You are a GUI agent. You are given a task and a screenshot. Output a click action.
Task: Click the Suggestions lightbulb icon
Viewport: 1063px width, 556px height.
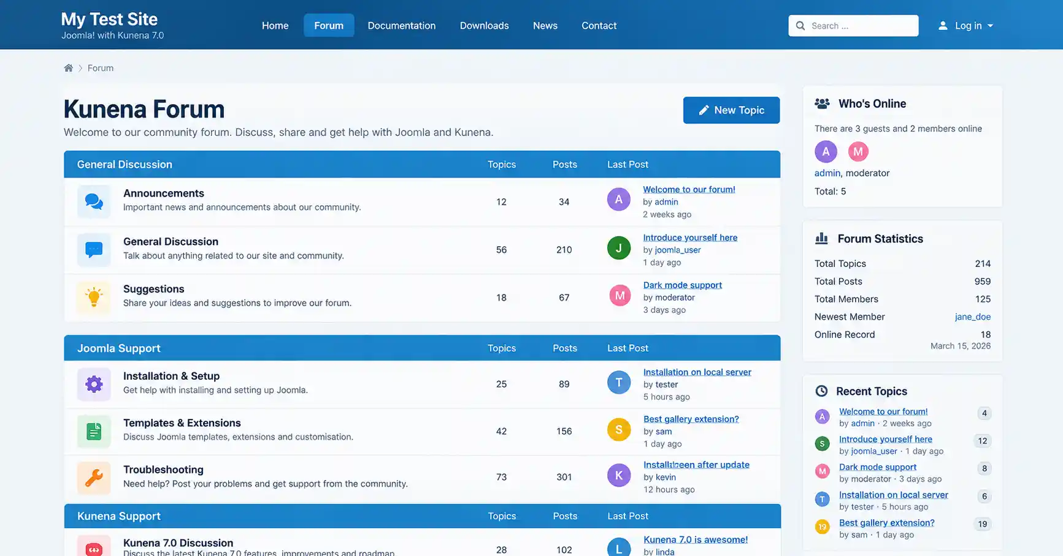coord(94,297)
